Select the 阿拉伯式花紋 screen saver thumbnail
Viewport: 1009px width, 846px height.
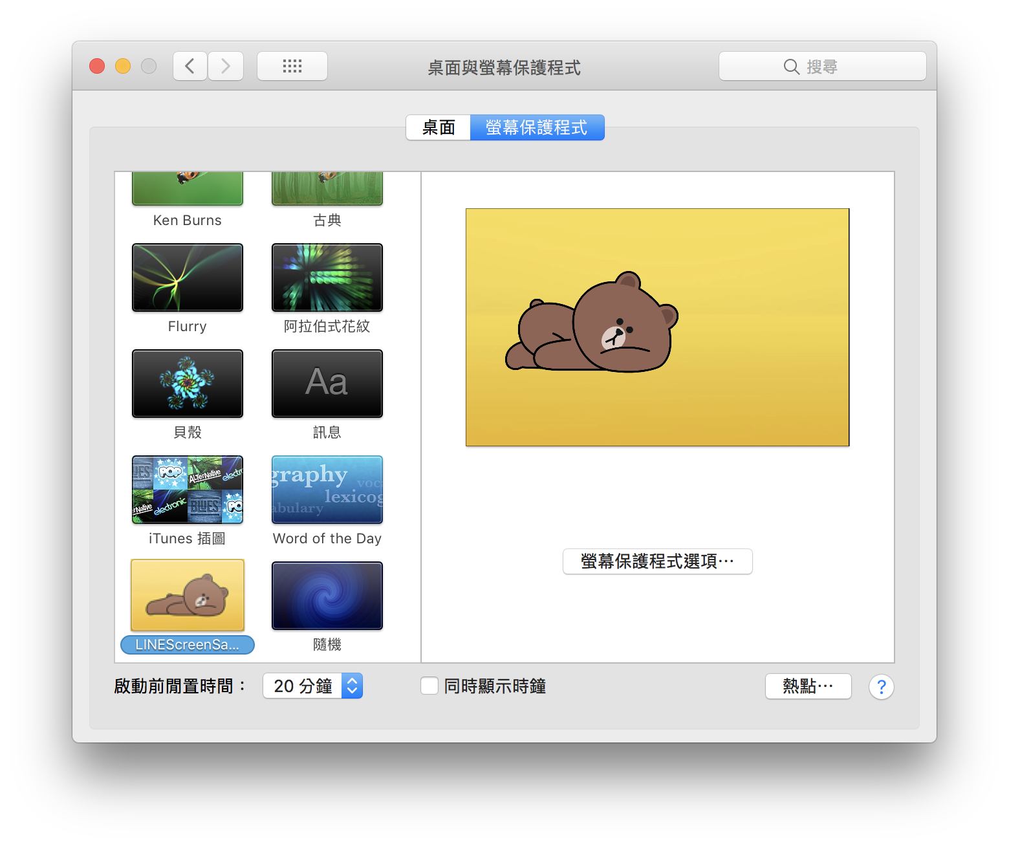(327, 277)
